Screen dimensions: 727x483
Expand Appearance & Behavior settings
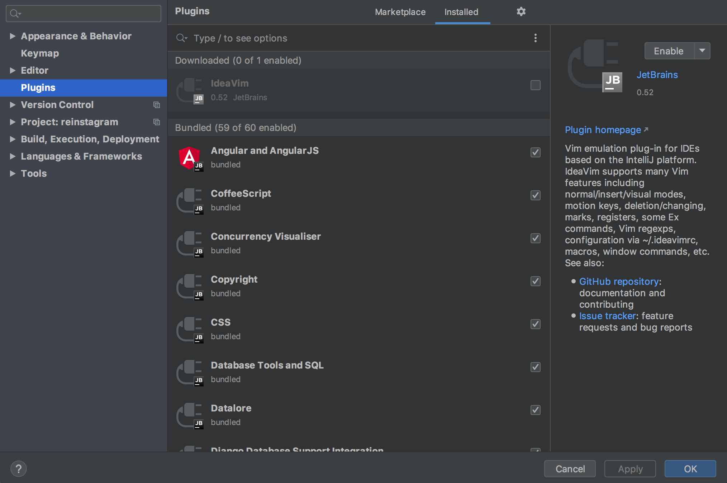pyautogui.click(x=13, y=36)
